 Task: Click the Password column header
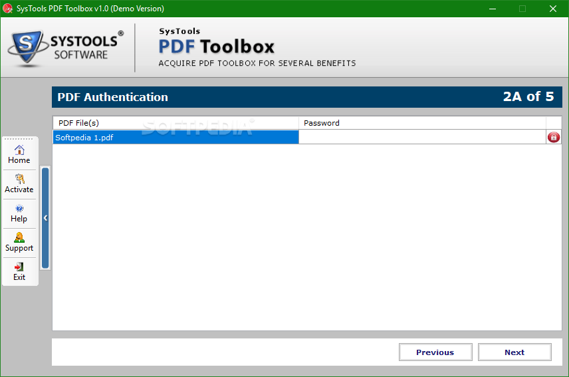[x=422, y=123]
